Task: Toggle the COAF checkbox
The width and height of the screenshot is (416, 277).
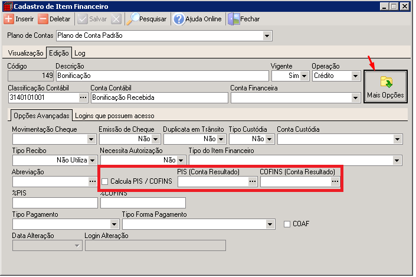Action: tap(287, 224)
